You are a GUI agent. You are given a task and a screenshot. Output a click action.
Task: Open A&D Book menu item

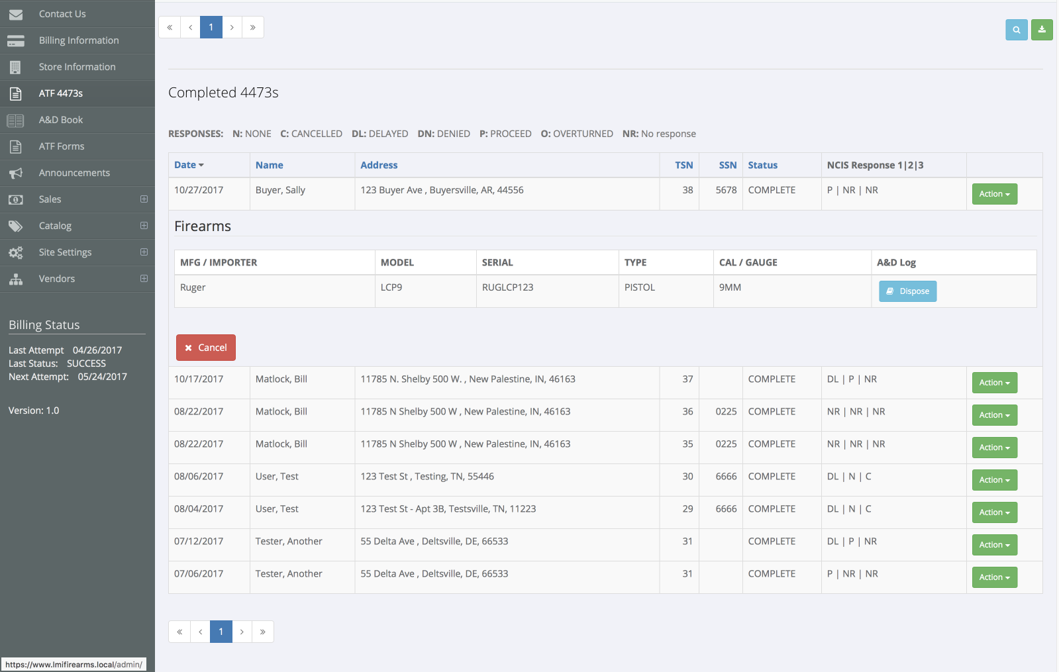[x=77, y=120]
